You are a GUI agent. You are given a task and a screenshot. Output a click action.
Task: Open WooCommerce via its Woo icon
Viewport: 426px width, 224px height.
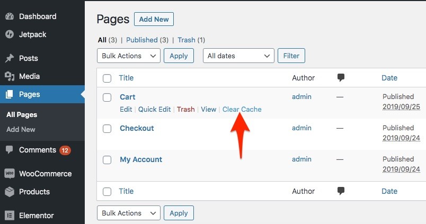[9, 174]
